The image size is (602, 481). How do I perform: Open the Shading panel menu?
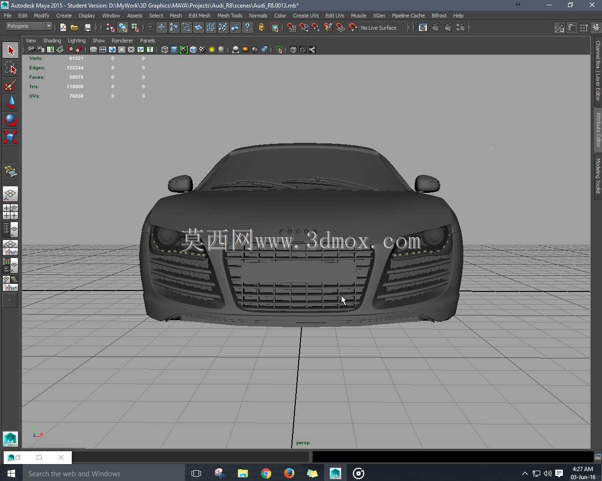tap(52, 41)
